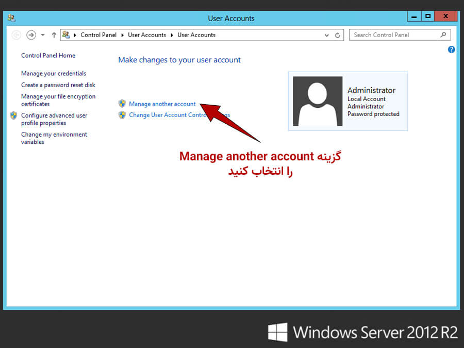
Task: Click the shield icon next to Manage another account
Action: point(122,104)
